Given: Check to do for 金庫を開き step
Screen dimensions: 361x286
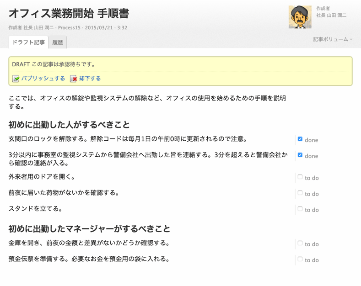Looking at the screenshot, I should click(300, 243).
